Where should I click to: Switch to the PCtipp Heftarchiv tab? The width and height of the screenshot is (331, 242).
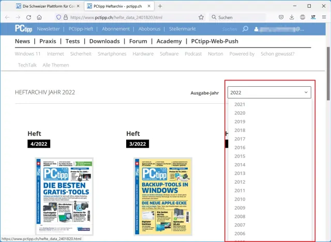[x=117, y=6]
